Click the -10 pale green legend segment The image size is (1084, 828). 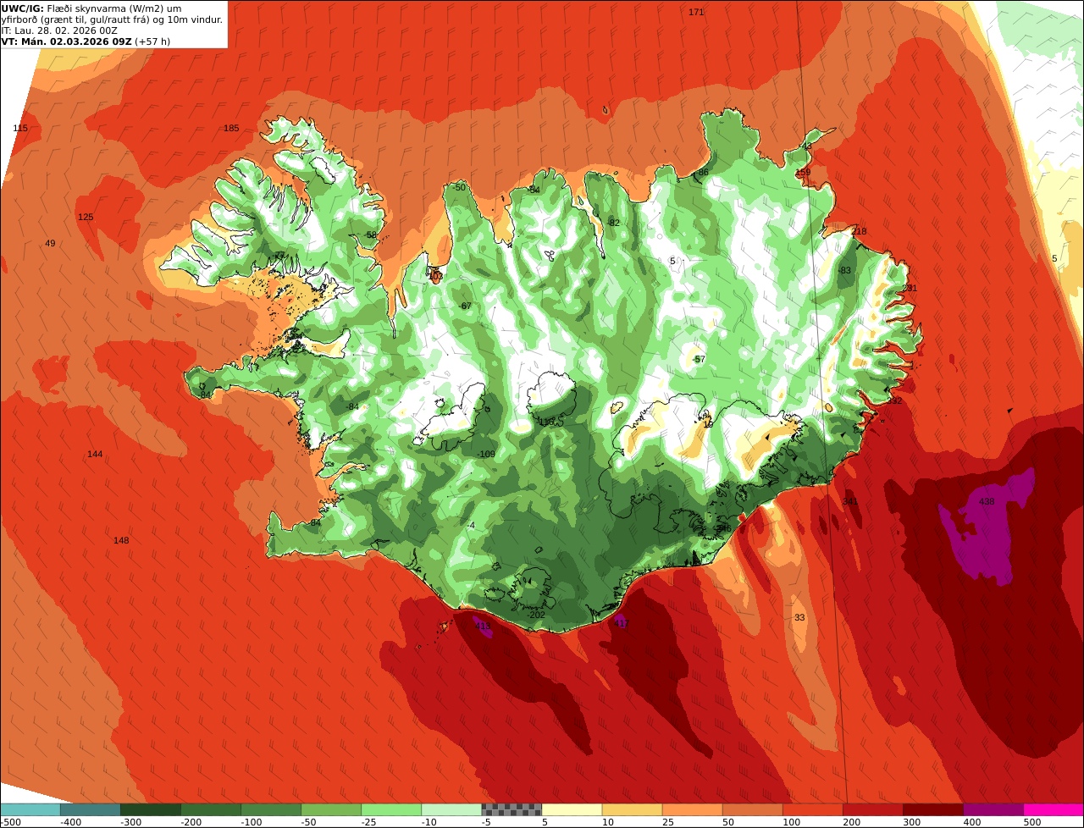tap(451, 809)
